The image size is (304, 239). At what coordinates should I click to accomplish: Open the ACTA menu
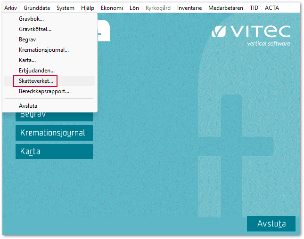272,8
